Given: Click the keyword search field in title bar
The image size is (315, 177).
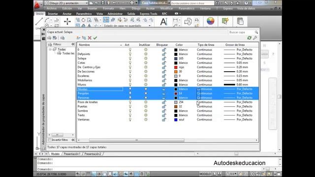Looking at the screenshot, I should pyautogui.click(x=192, y=3).
